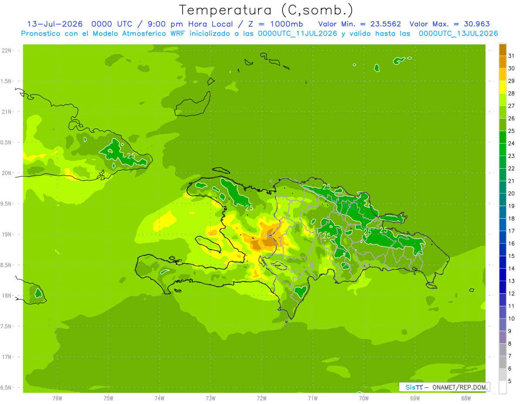Click the 'Z = 1000mb' level text
The image size is (523, 404).
point(276,24)
